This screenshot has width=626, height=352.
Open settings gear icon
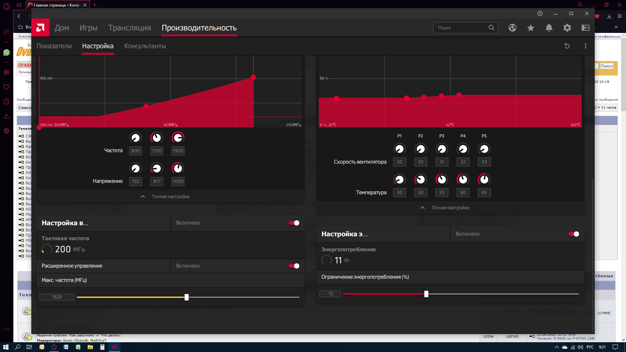pyautogui.click(x=567, y=28)
